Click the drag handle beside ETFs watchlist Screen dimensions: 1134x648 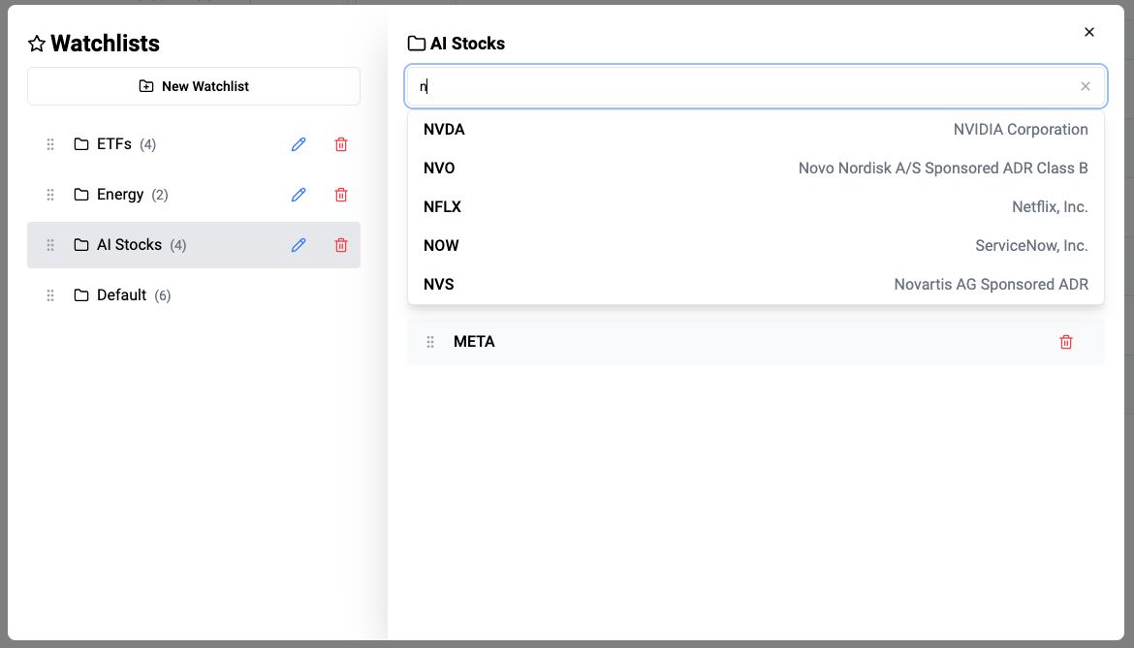(50, 144)
